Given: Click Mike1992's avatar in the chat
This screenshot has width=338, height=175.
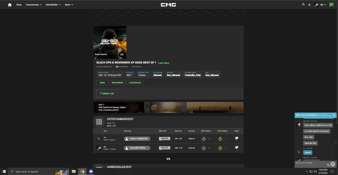Looking at the screenshot, I should [x=299, y=125].
